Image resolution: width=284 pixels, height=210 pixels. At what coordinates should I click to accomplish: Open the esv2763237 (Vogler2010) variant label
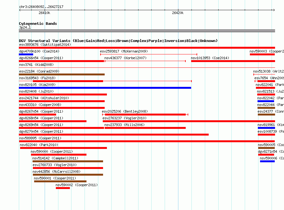pos(124,118)
